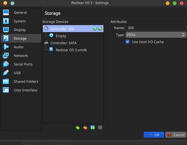Viewport: 187px width, 145px height.
Task: Confirm settings with OK button
Action: coord(154,135)
